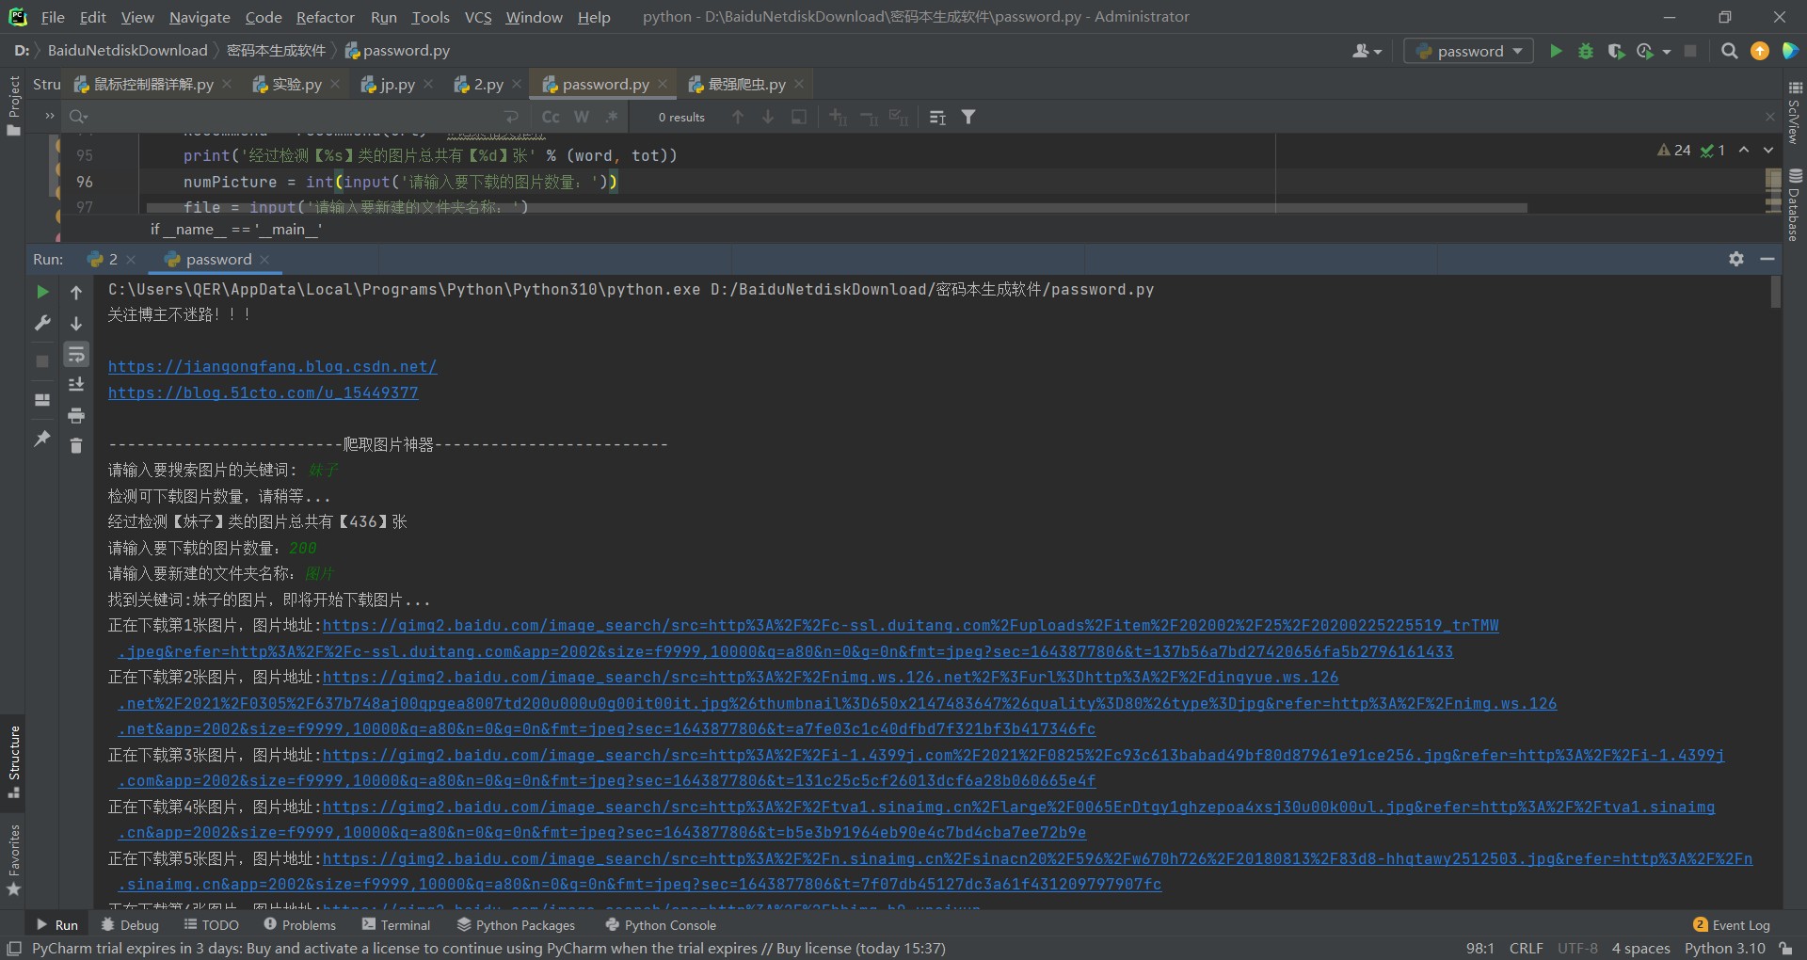The height and width of the screenshot is (960, 1807).
Task: Open the Run panel settings gear menu
Action: (x=1736, y=259)
